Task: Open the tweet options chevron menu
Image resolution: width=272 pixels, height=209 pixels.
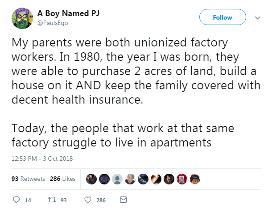Action: click(257, 18)
